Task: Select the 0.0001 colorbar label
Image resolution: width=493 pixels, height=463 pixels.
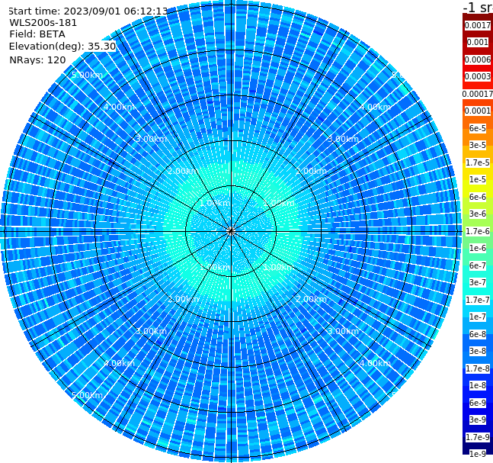Action: coord(478,111)
